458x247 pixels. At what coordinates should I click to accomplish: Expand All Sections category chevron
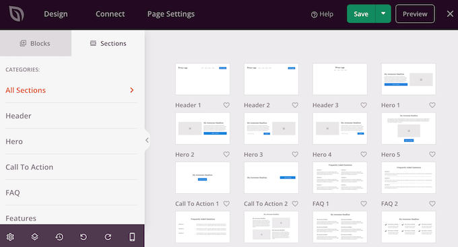pyautogui.click(x=132, y=90)
